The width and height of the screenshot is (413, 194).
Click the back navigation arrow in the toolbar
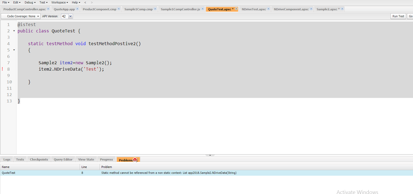pos(85,2)
